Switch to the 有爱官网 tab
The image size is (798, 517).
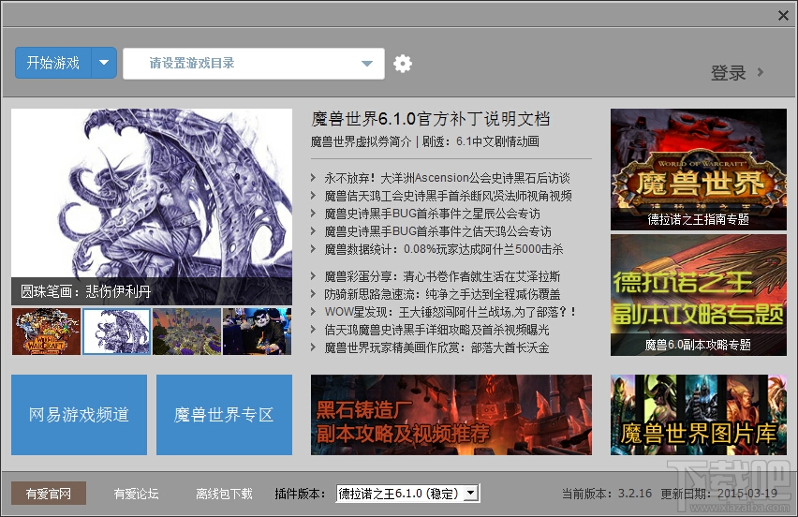(x=49, y=494)
